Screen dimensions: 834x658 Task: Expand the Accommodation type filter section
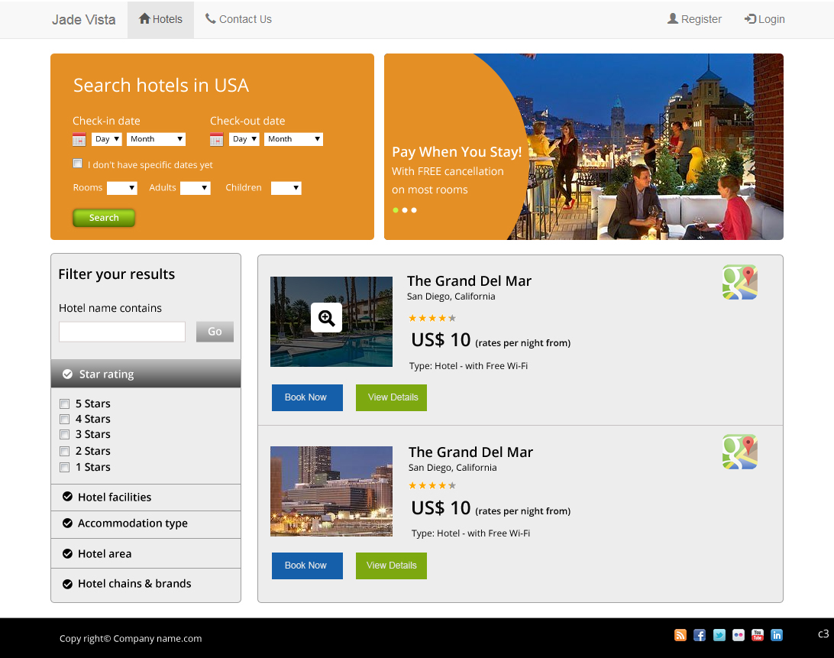tap(146, 523)
